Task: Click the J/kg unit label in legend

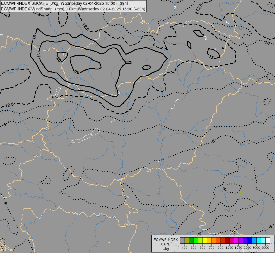Action: pyautogui.click(x=165, y=249)
